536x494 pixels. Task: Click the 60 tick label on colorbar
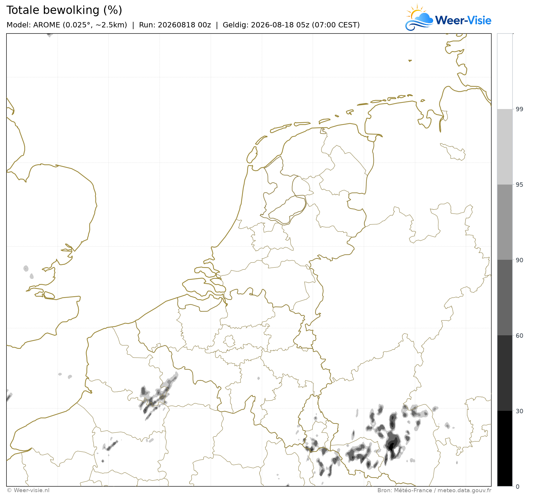point(520,336)
